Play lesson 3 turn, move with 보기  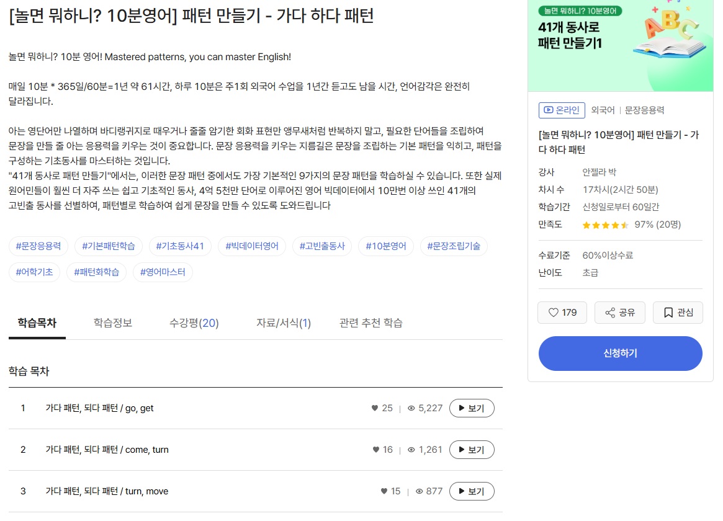471,491
